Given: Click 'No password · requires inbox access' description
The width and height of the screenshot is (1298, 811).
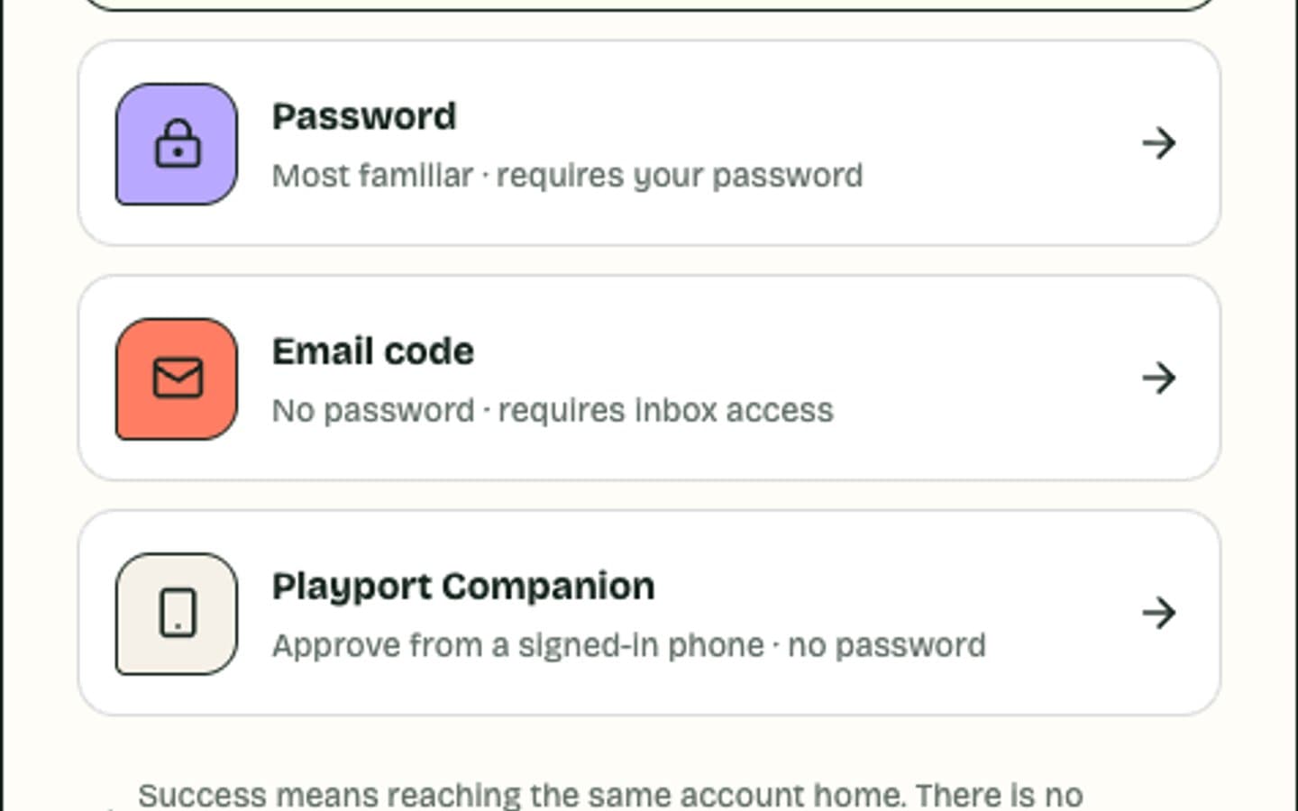Looking at the screenshot, I should click(x=553, y=411).
